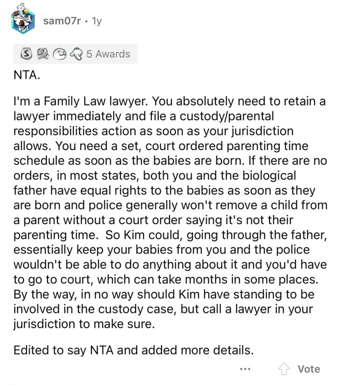Tap the clasped hands Helpful award
Viewport: 343px width, 385px height.
[43, 54]
